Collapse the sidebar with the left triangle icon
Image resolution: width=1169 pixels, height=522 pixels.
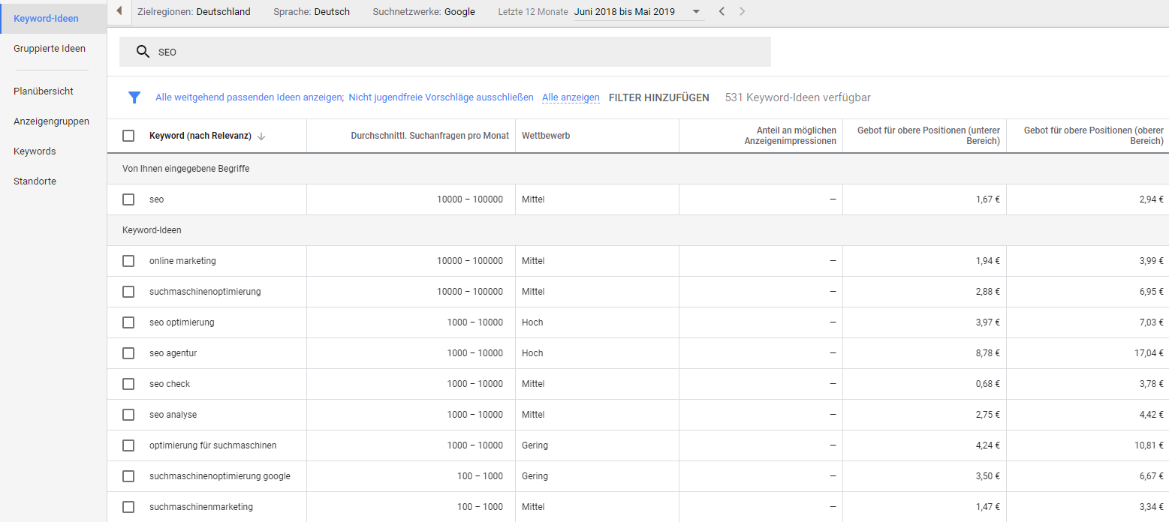pyautogui.click(x=119, y=11)
